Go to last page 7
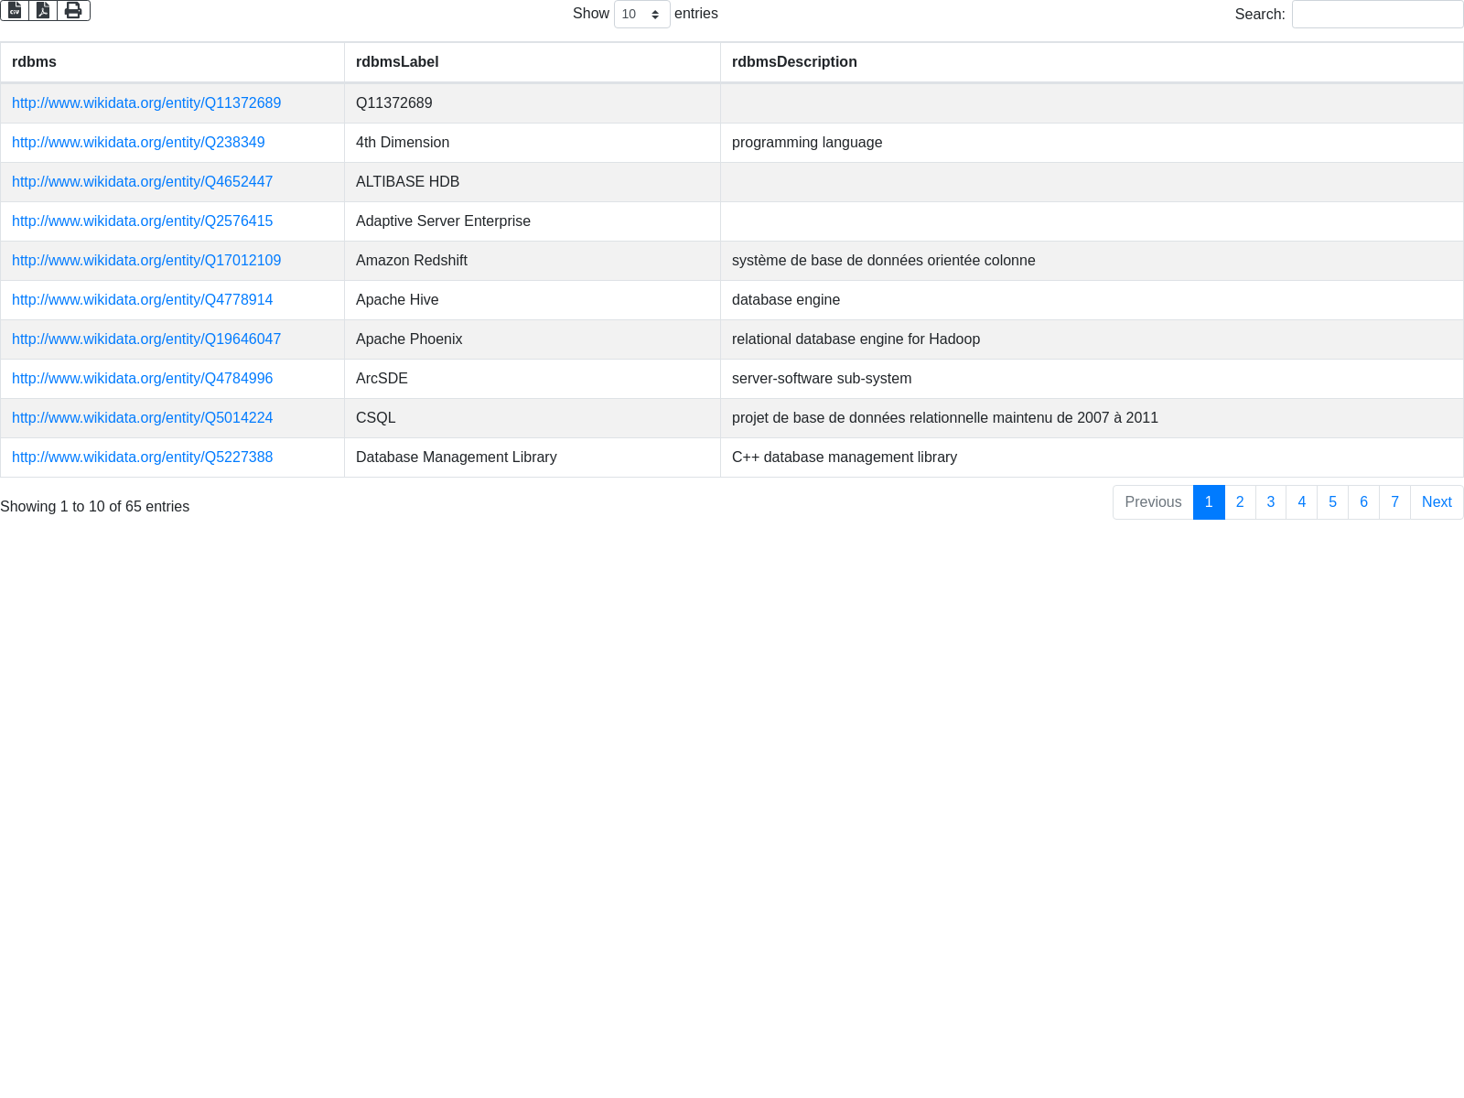The width and height of the screenshot is (1464, 1098). (1394, 502)
